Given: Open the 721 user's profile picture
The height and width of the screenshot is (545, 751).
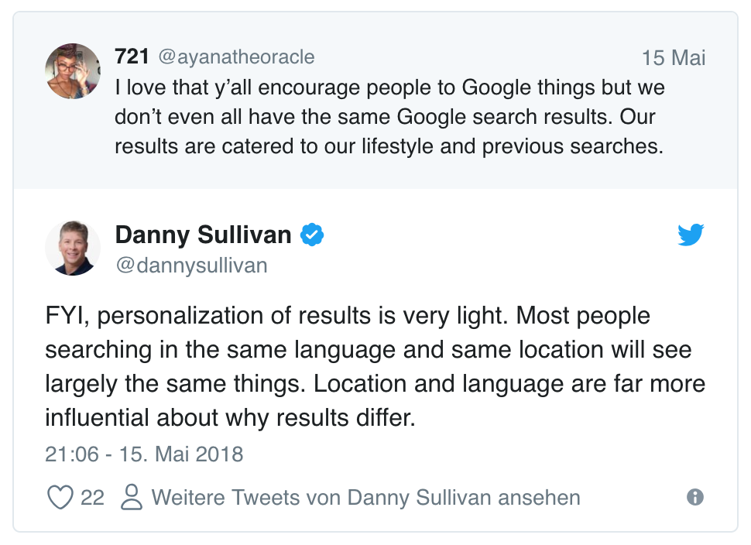Looking at the screenshot, I should point(73,71).
